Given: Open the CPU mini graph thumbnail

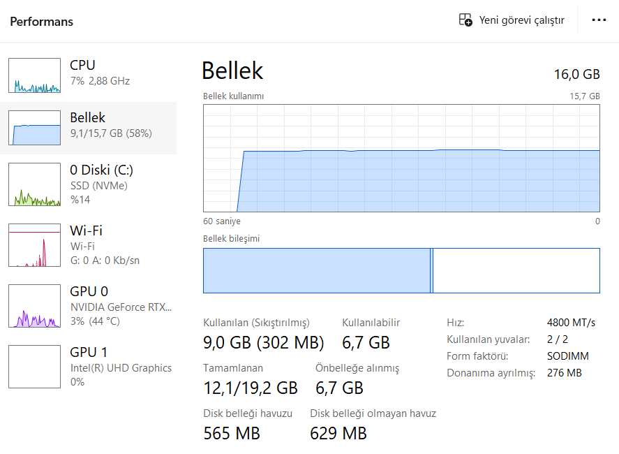Looking at the screenshot, I should click(34, 75).
